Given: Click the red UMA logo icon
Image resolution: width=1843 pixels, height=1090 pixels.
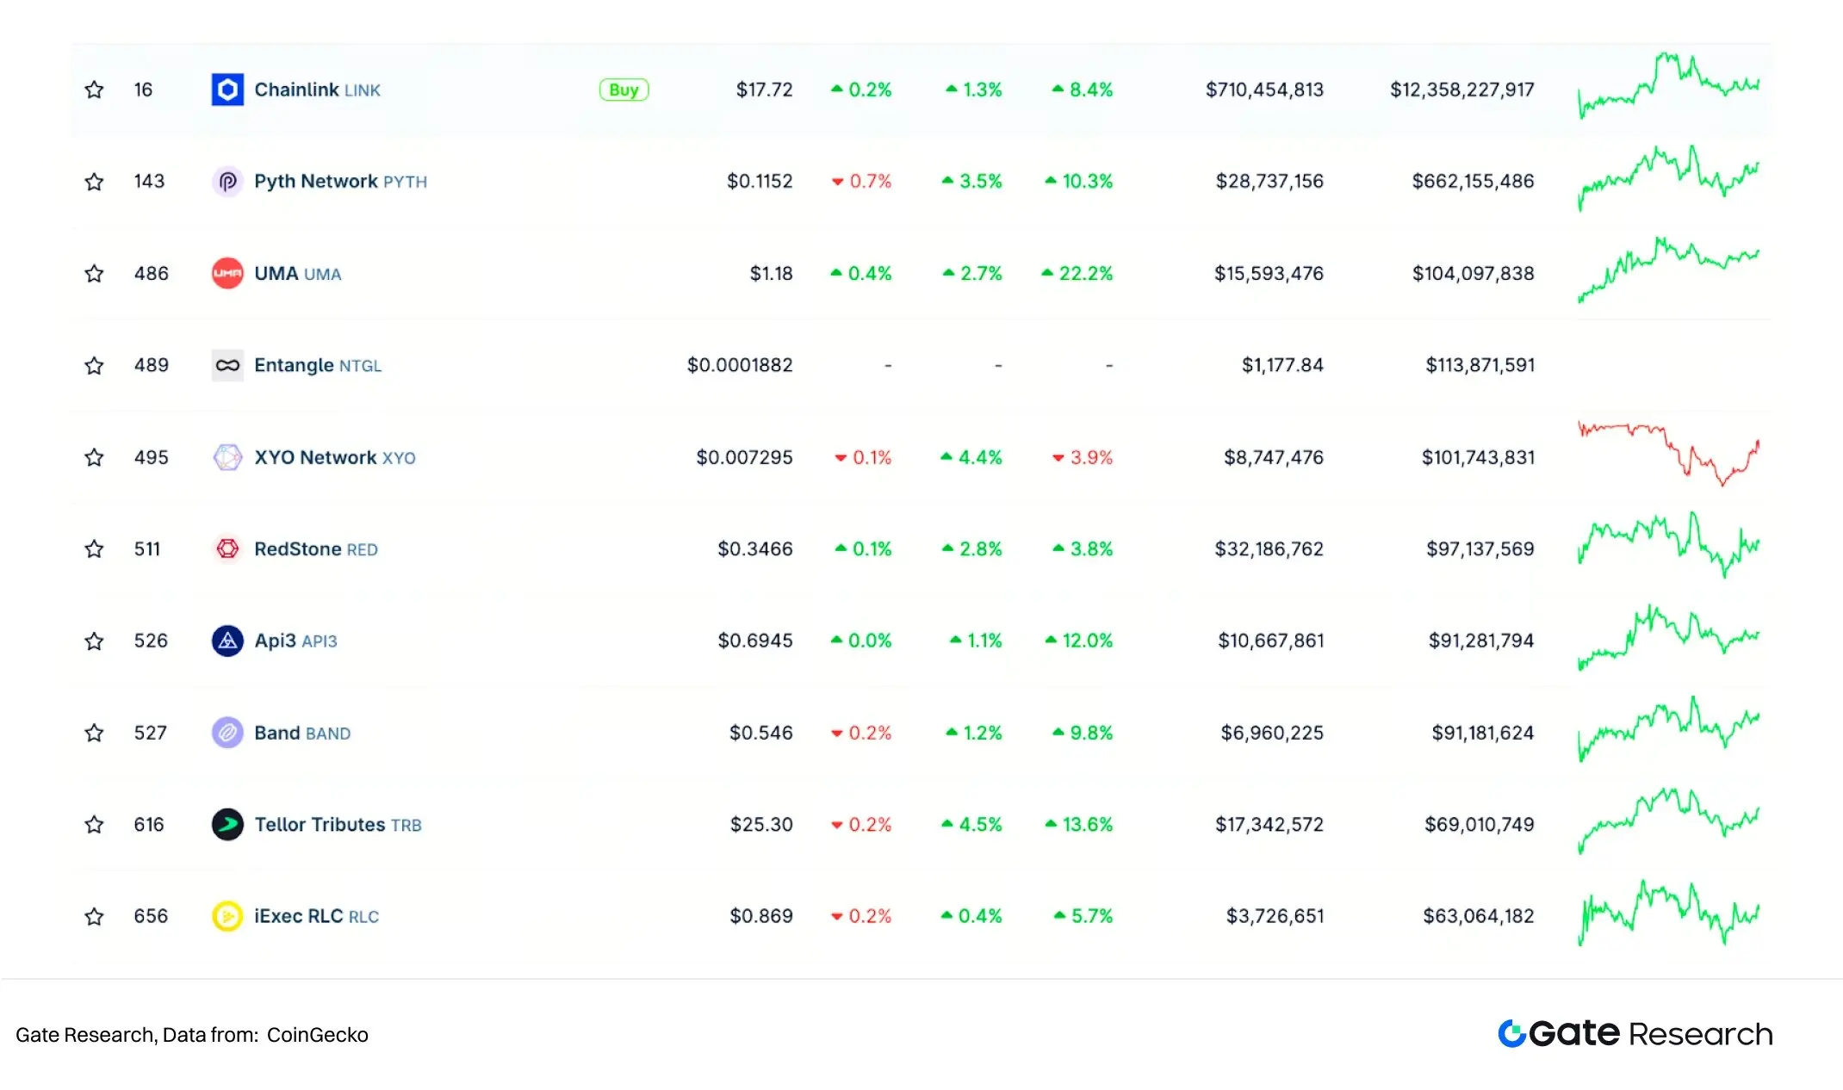Looking at the screenshot, I should click(x=227, y=274).
